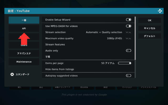This screenshot has width=168, height=105.
Task: Confirm settings with the OK button
Action: [149, 20]
